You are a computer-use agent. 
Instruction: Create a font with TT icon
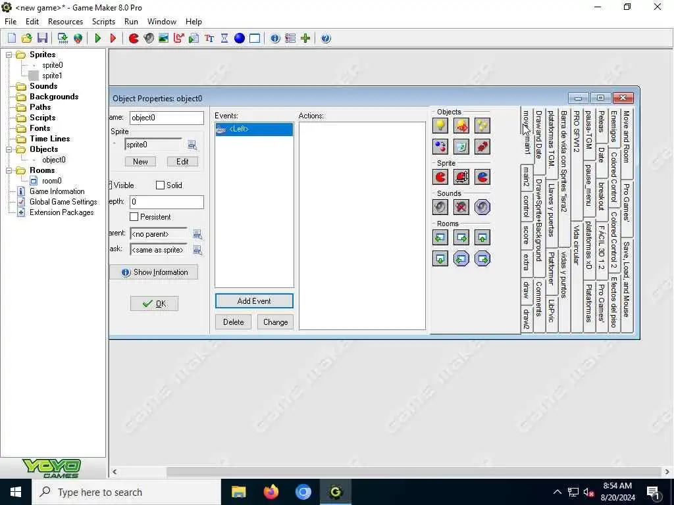pyautogui.click(x=209, y=38)
